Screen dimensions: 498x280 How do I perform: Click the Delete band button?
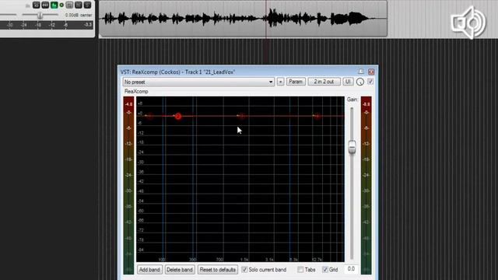pyautogui.click(x=180, y=270)
